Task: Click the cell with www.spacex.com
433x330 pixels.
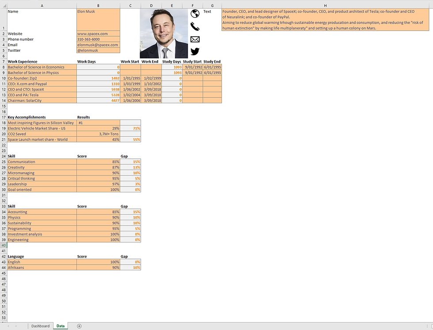Action: pos(98,34)
